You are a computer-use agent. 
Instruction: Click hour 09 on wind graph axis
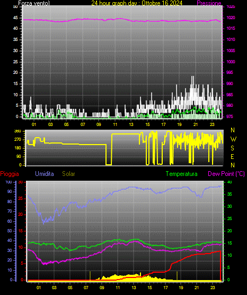(x=99, y=124)
